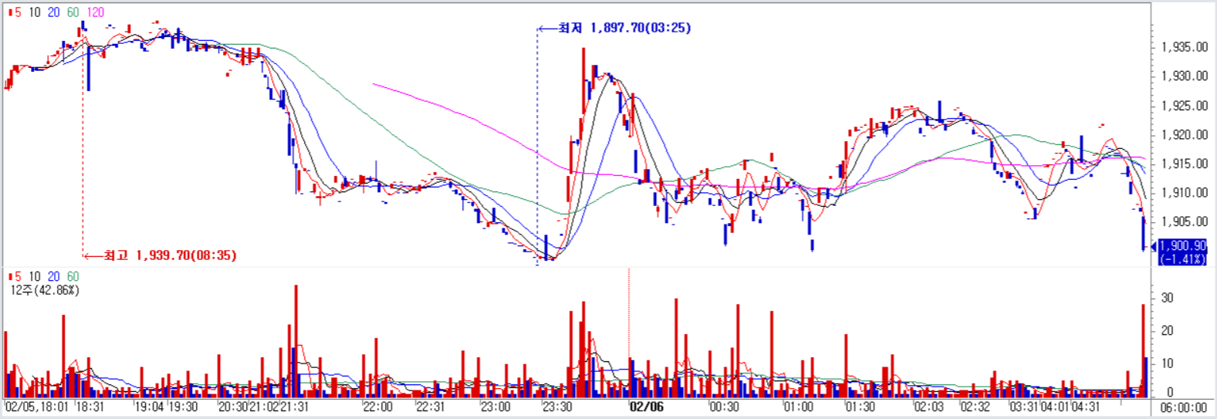Click the red marker icon in the volume legend
The image size is (1217, 419).
[9, 276]
